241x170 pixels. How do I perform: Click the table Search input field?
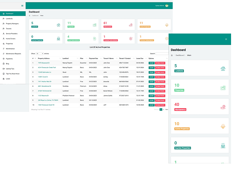(x=162, y=54)
